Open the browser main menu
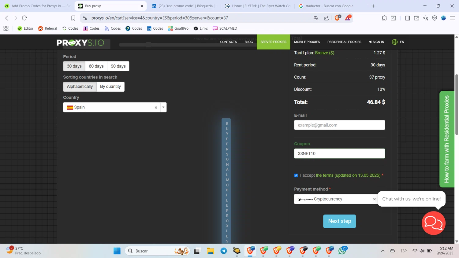Viewport: 459px width, 258px height. click(x=453, y=18)
